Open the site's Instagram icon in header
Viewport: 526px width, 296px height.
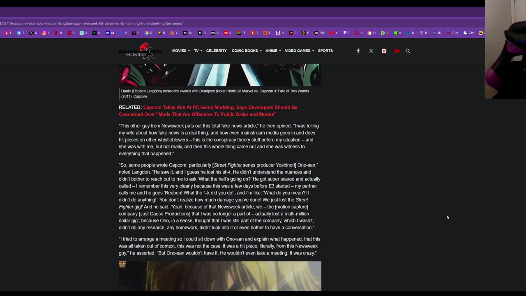click(x=384, y=51)
